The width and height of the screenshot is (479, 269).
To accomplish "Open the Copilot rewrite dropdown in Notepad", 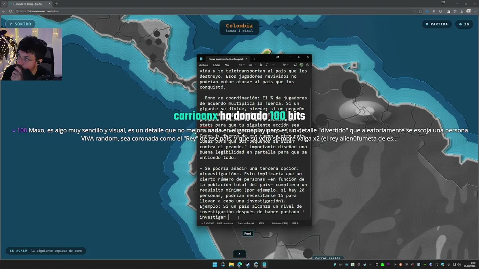I will pyautogui.click(x=286, y=65).
